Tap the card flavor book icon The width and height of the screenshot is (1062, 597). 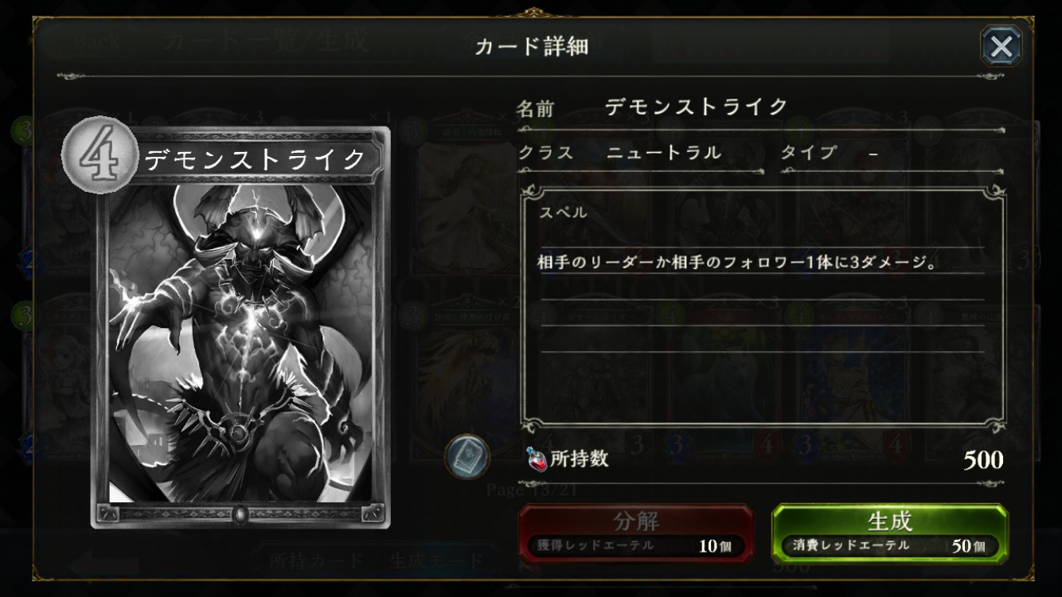tap(467, 456)
